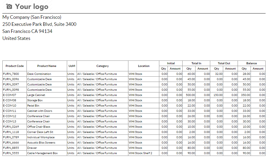
Task: Click product code 'E-COM12'
Action: 10,116
